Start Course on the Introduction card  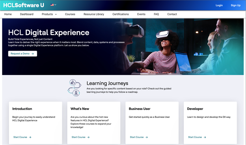coord(22,137)
